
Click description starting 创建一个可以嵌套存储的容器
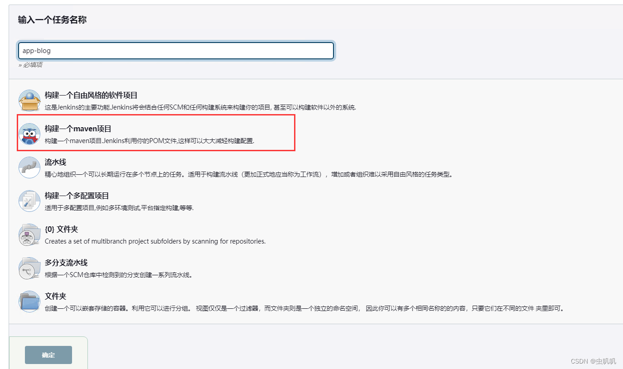(x=304, y=308)
